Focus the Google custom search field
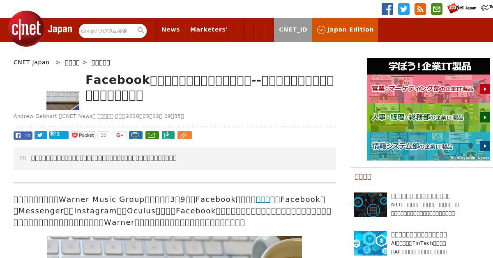The height and width of the screenshot is (258, 493). 108,31
